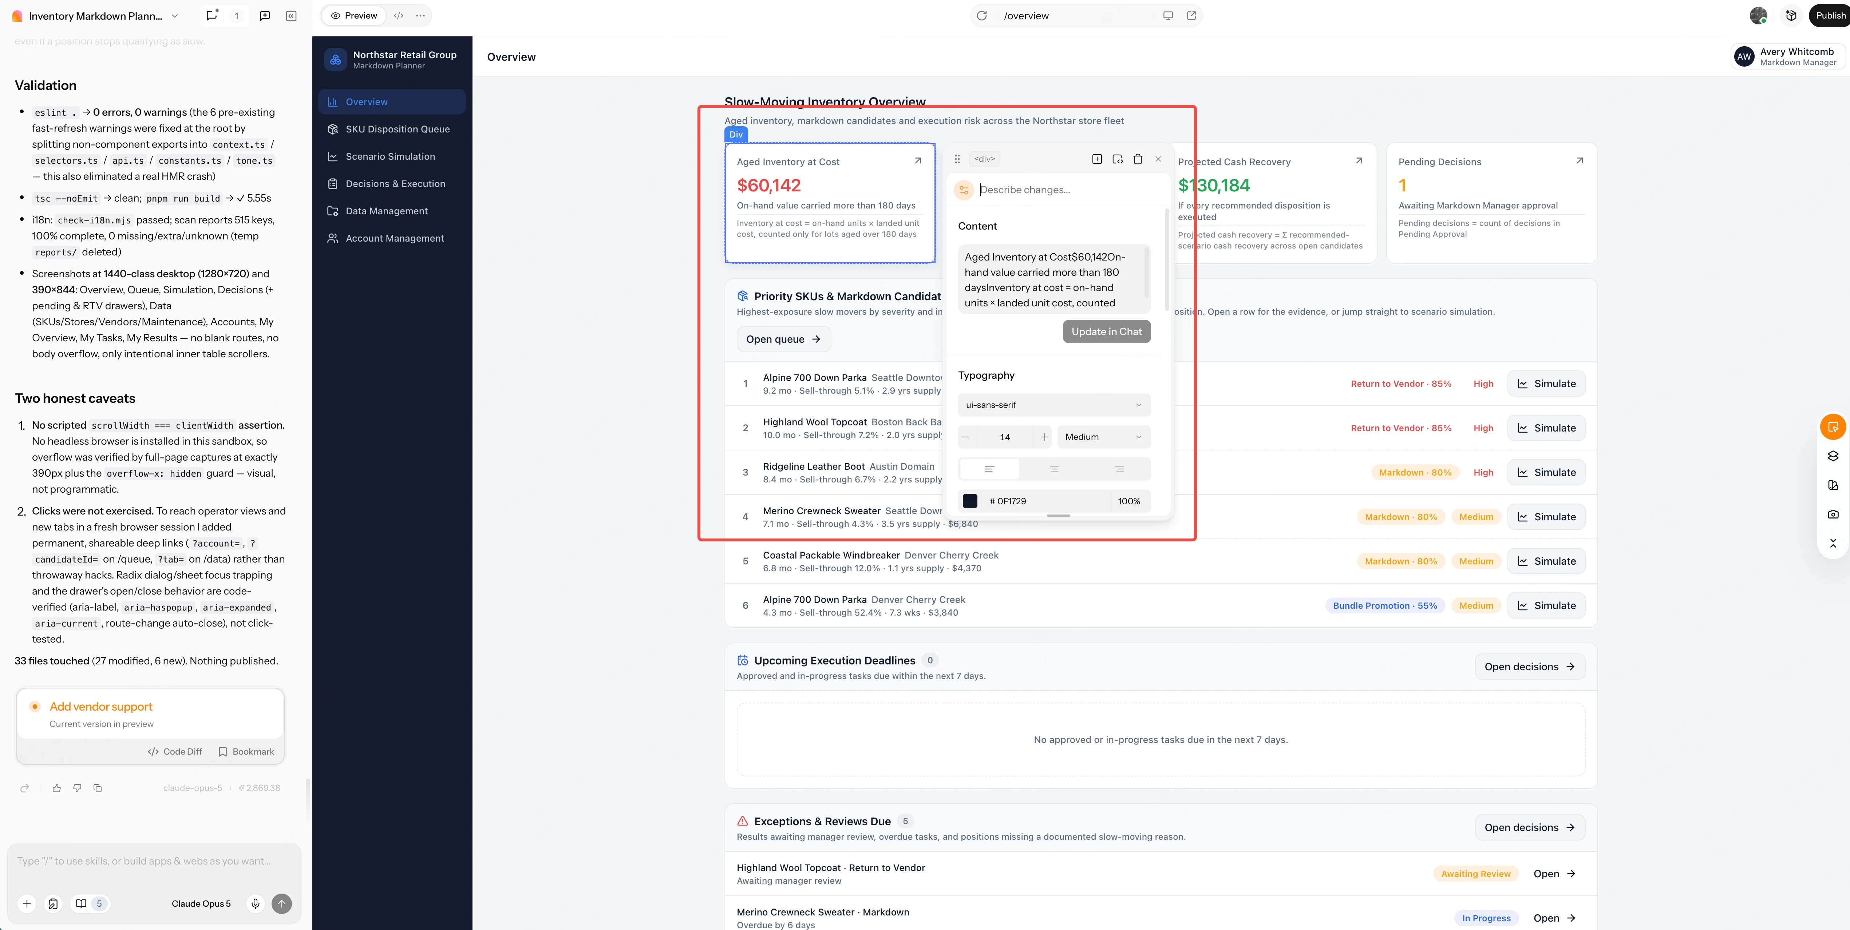Open Decisions & Execution page
Viewport: 1850px width, 930px height.
click(392, 184)
